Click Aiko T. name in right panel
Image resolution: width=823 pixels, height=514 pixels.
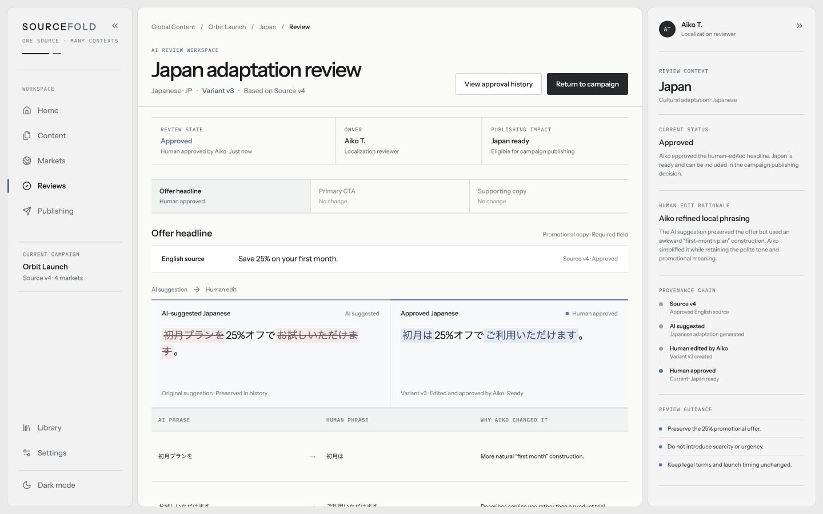[x=692, y=25]
